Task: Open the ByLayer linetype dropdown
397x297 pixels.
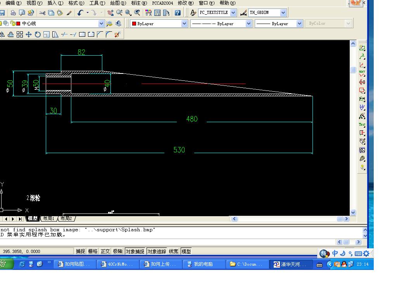Action: coord(249,24)
